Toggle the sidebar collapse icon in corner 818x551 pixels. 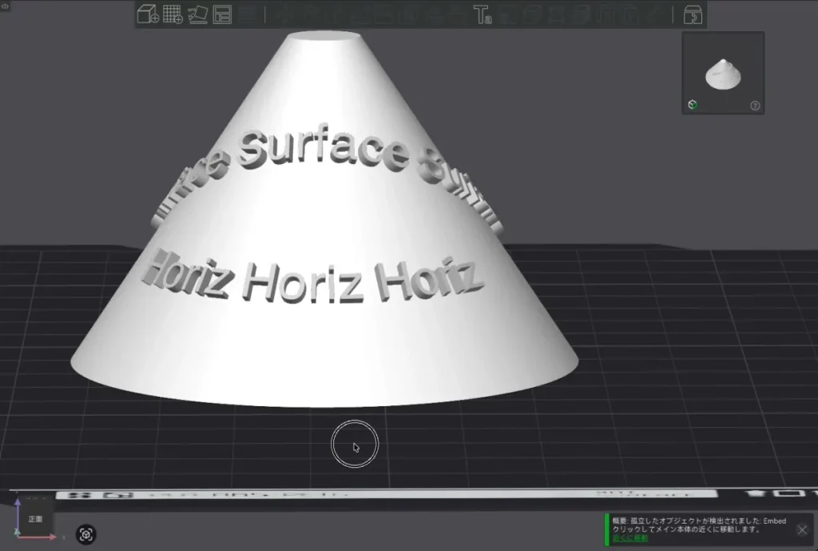point(5,6)
